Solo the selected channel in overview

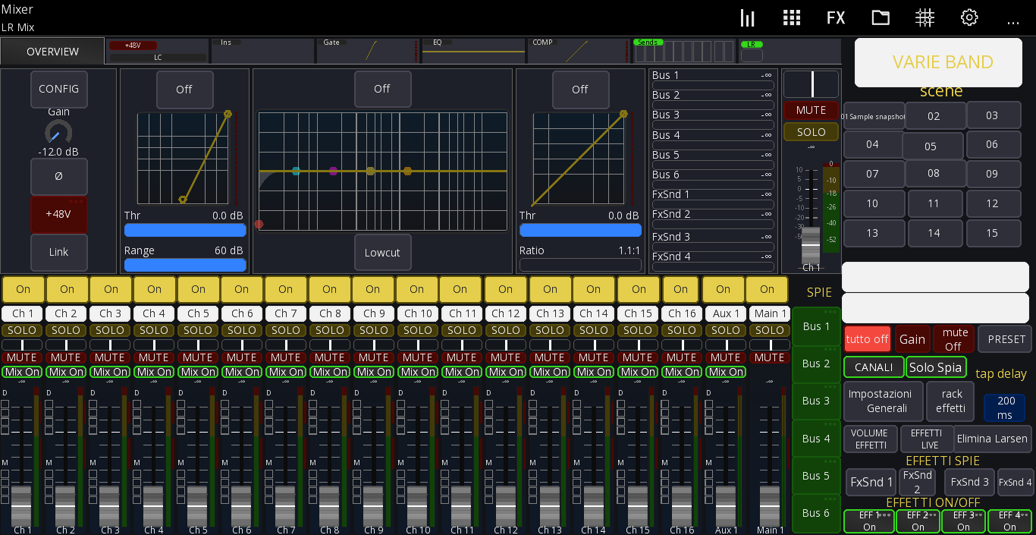tap(811, 132)
